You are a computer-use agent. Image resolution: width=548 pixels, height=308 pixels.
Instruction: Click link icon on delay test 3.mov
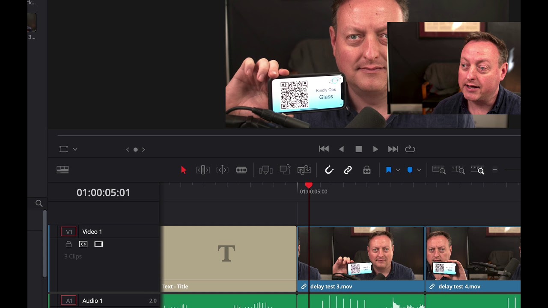pos(304,287)
